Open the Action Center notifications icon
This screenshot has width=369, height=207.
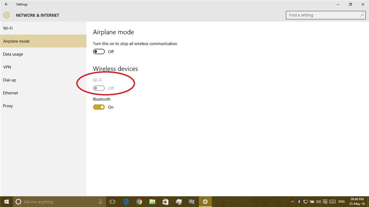point(325,202)
